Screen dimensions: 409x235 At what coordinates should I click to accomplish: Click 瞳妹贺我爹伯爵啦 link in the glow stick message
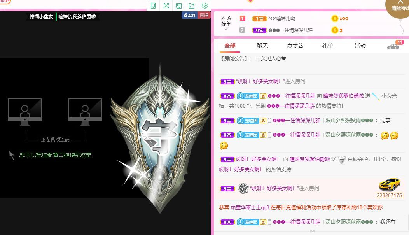(343, 96)
